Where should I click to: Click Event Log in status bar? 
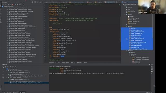pyautogui.click(x=149, y=92)
